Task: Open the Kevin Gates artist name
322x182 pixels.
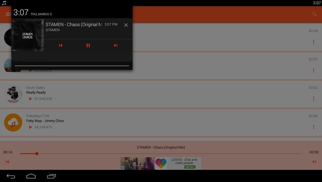Action: [35, 87]
